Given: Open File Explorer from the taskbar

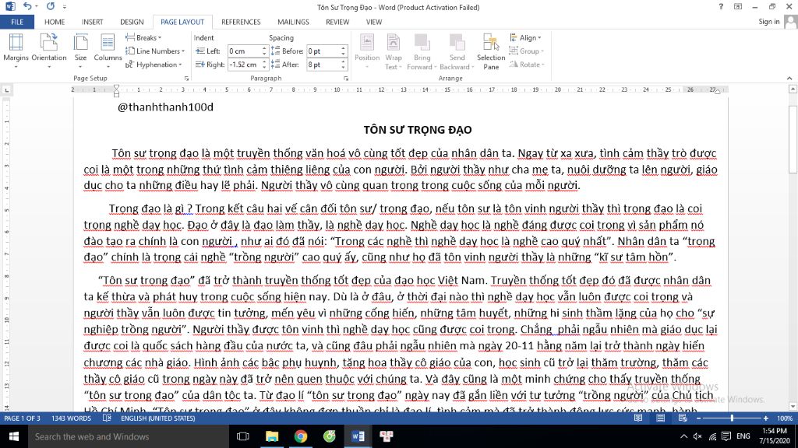Looking at the screenshot, I should coord(272,436).
